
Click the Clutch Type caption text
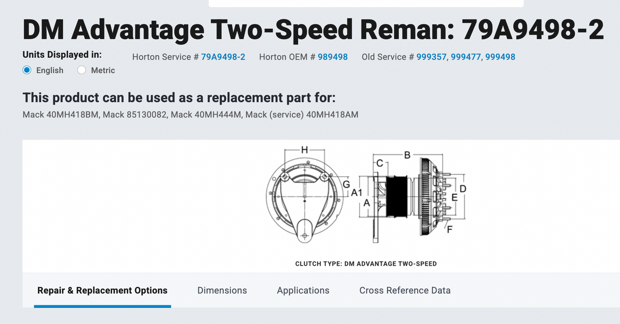point(366,264)
